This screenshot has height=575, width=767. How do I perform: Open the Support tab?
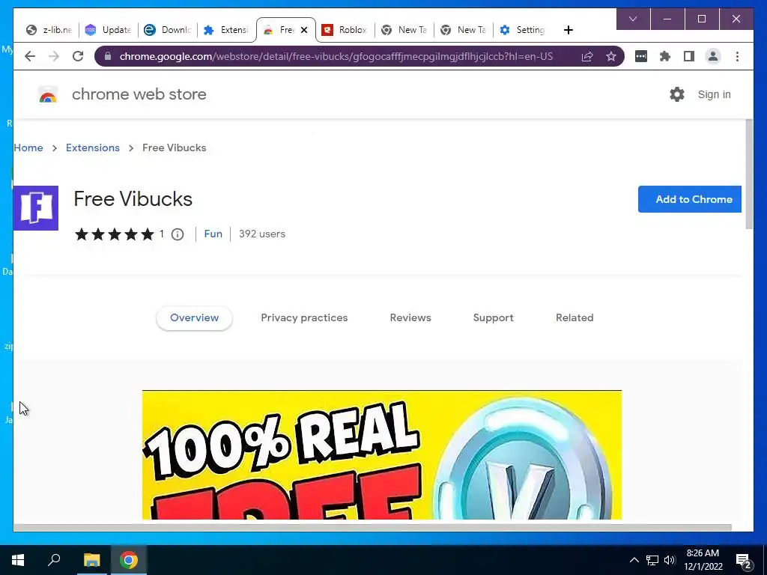(x=493, y=317)
